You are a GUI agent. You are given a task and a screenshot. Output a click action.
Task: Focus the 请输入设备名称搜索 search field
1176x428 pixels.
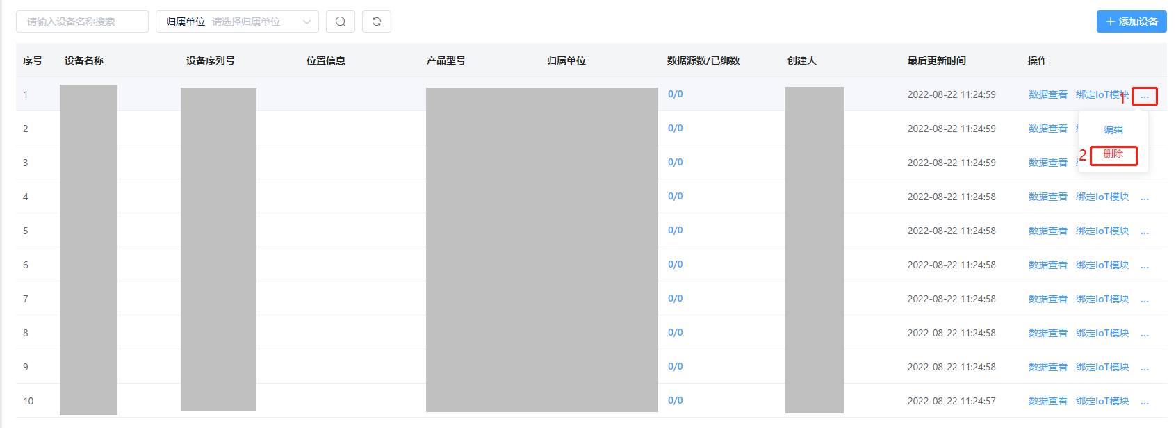[82, 22]
